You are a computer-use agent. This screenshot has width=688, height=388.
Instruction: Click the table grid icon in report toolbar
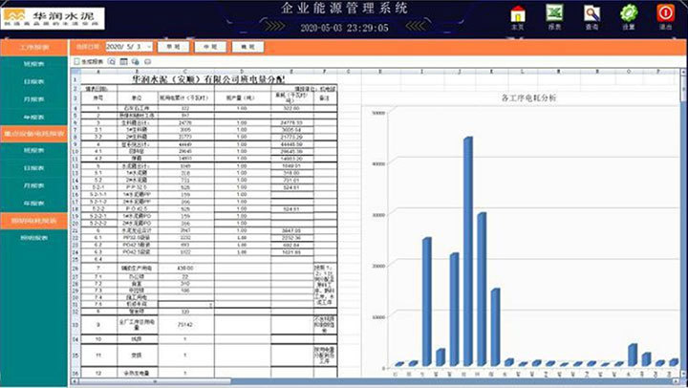123,61
